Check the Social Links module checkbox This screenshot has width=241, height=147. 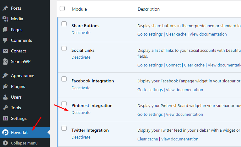64,48
